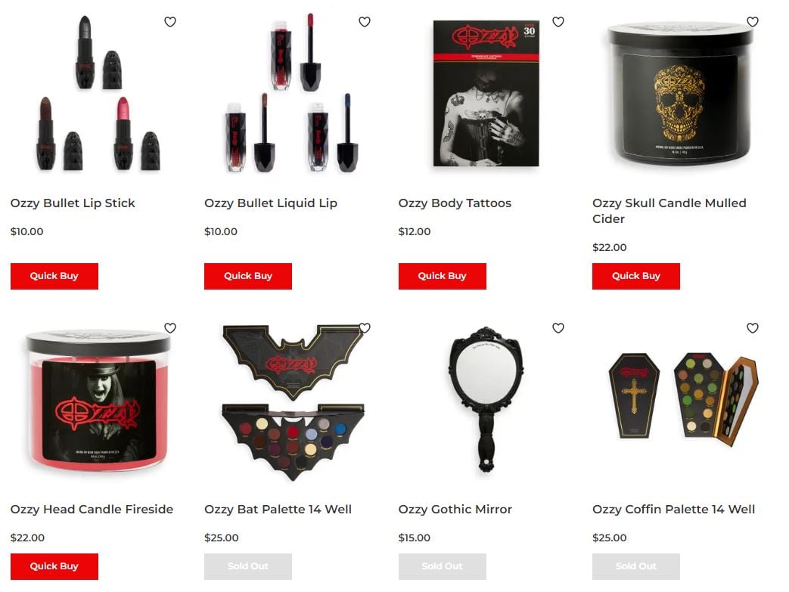
Task: Click wishlist heart for Ozzy Bullet Liquid Lip
Action: [365, 22]
